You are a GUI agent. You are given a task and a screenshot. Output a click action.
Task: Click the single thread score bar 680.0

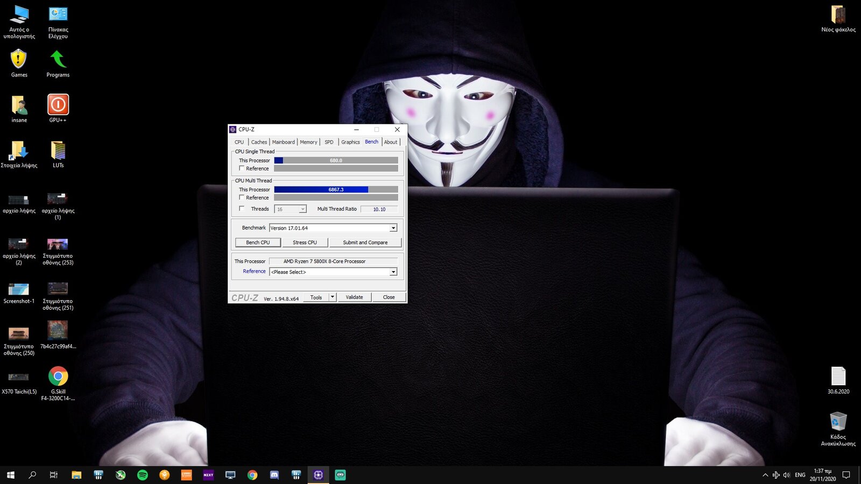tap(336, 160)
